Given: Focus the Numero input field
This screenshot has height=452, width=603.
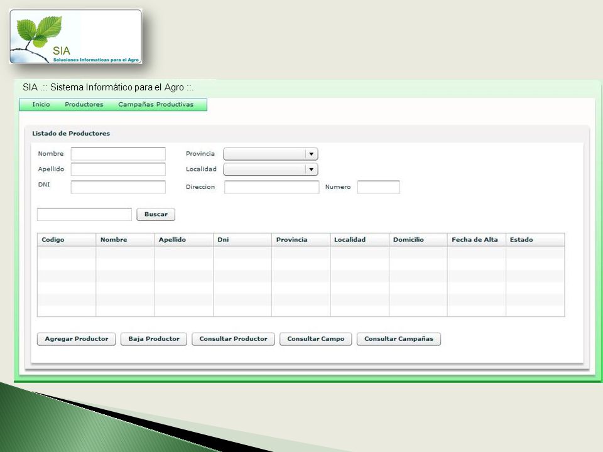Looking at the screenshot, I should (x=379, y=187).
